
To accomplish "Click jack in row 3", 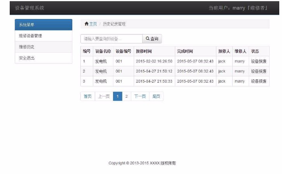I will tap(222, 81).
